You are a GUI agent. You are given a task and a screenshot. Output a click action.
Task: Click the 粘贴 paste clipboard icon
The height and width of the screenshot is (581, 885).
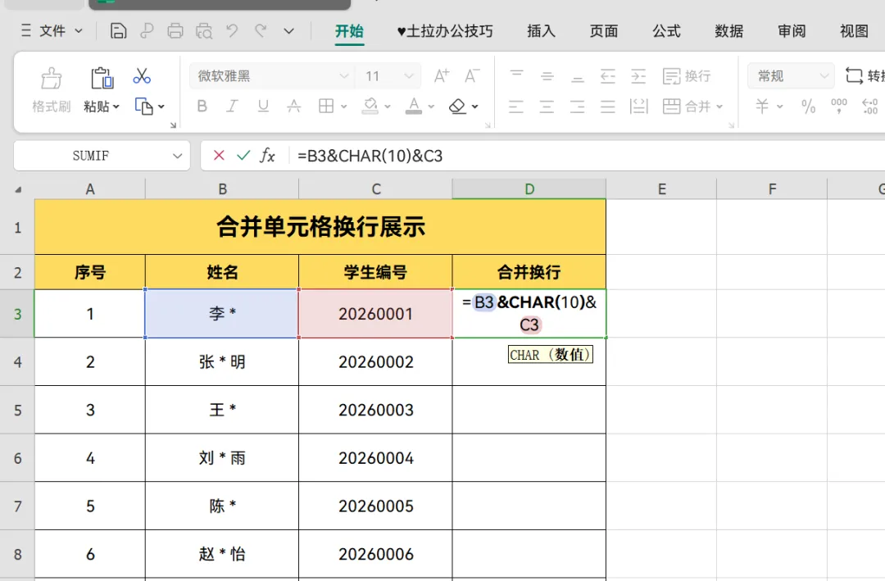(x=102, y=79)
